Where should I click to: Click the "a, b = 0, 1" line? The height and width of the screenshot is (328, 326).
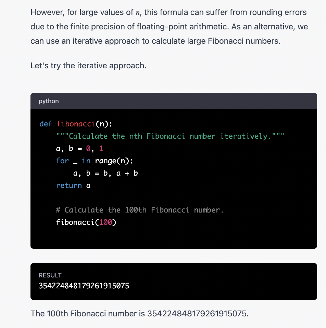(79, 149)
